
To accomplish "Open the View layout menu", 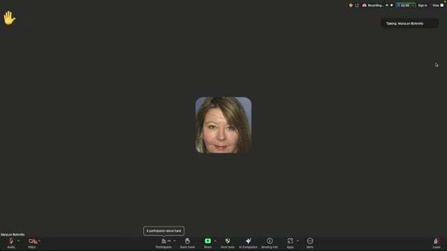I will (x=438, y=6).
